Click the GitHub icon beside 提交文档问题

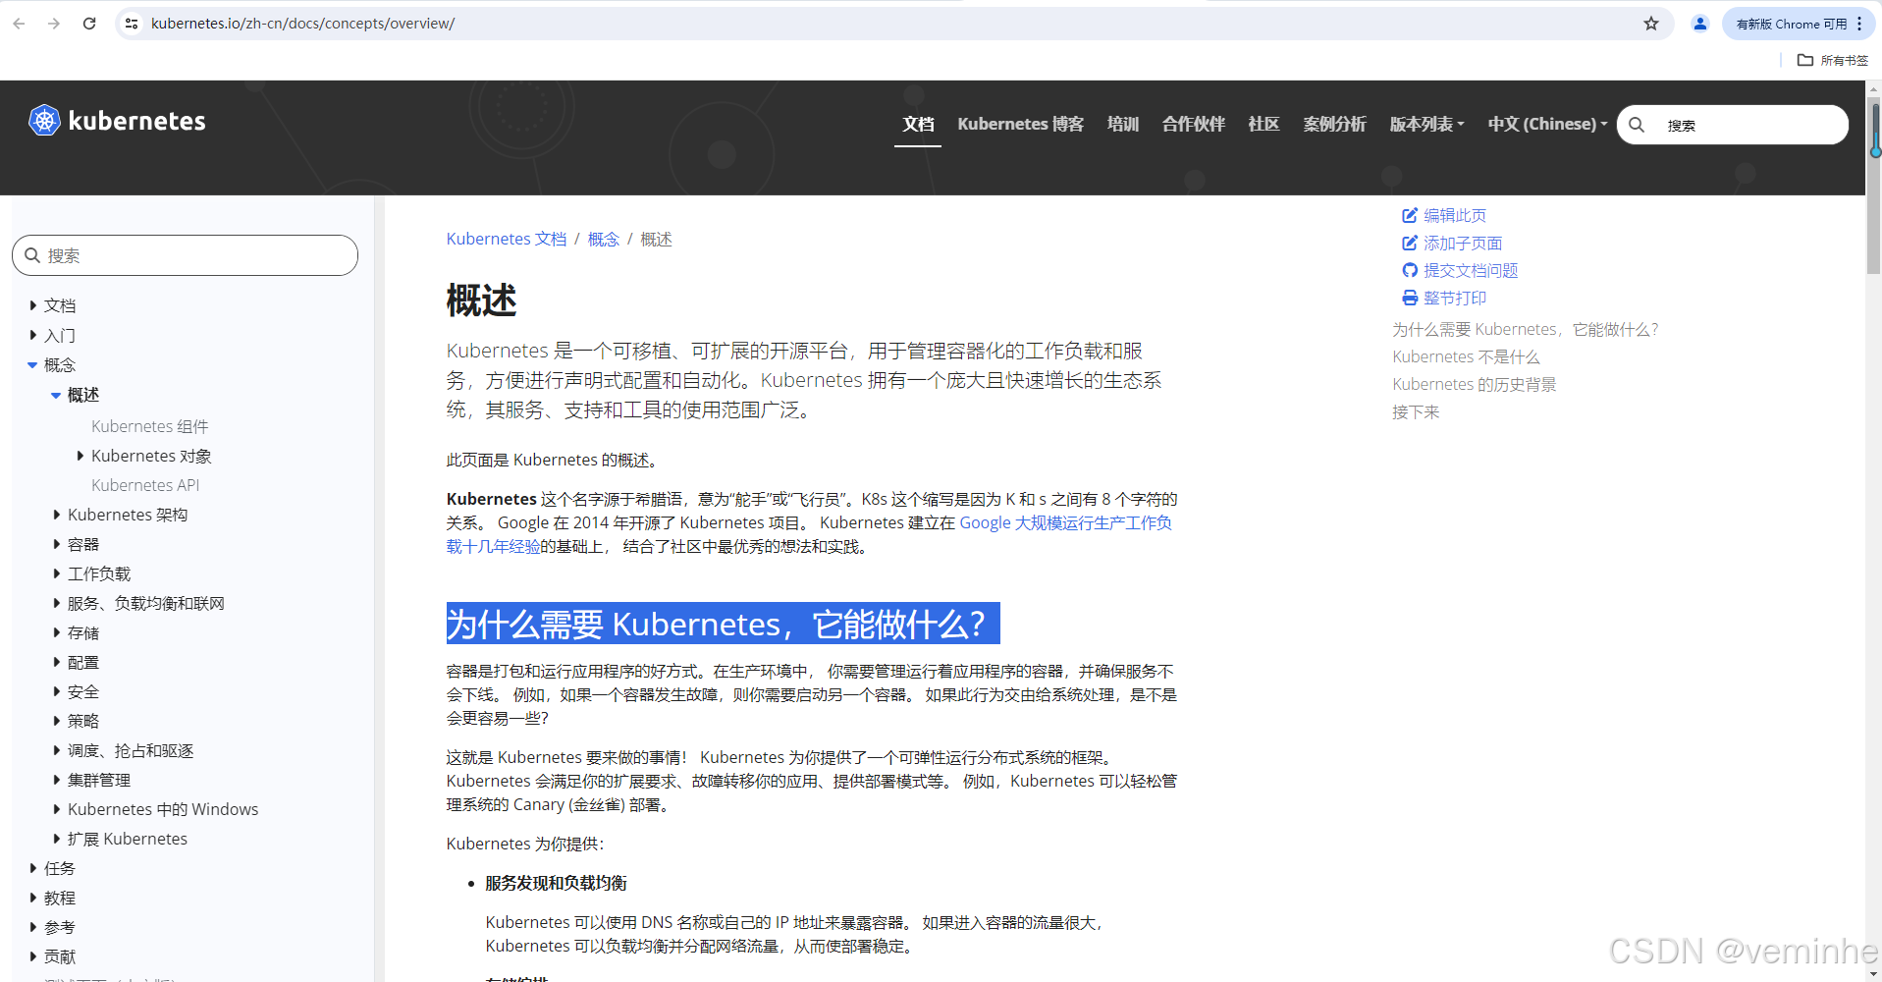[1410, 270]
